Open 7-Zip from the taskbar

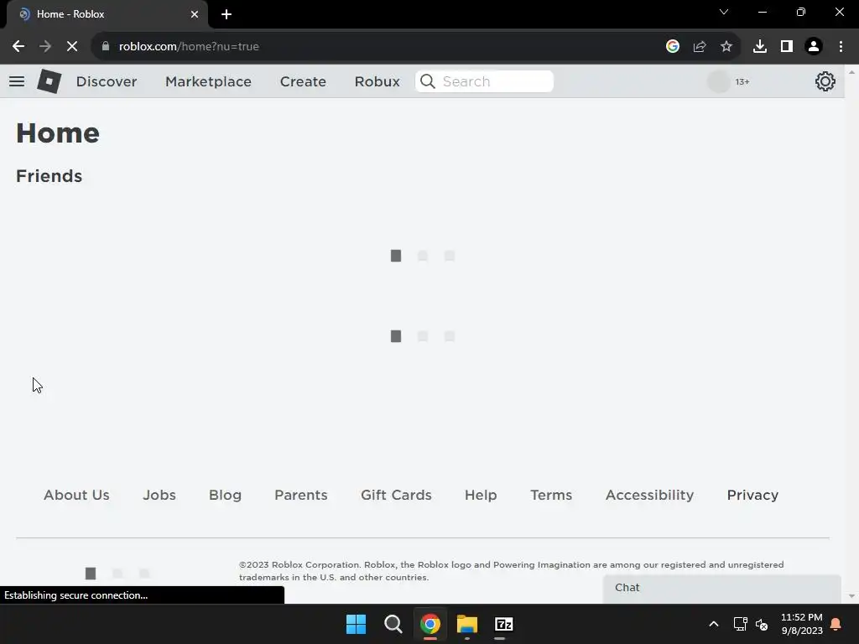pos(504,624)
